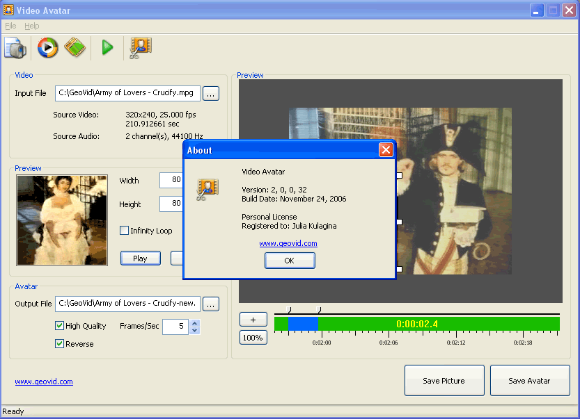Click the green film strip toolbar icon
This screenshot has width=580, height=419.
coord(75,47)
